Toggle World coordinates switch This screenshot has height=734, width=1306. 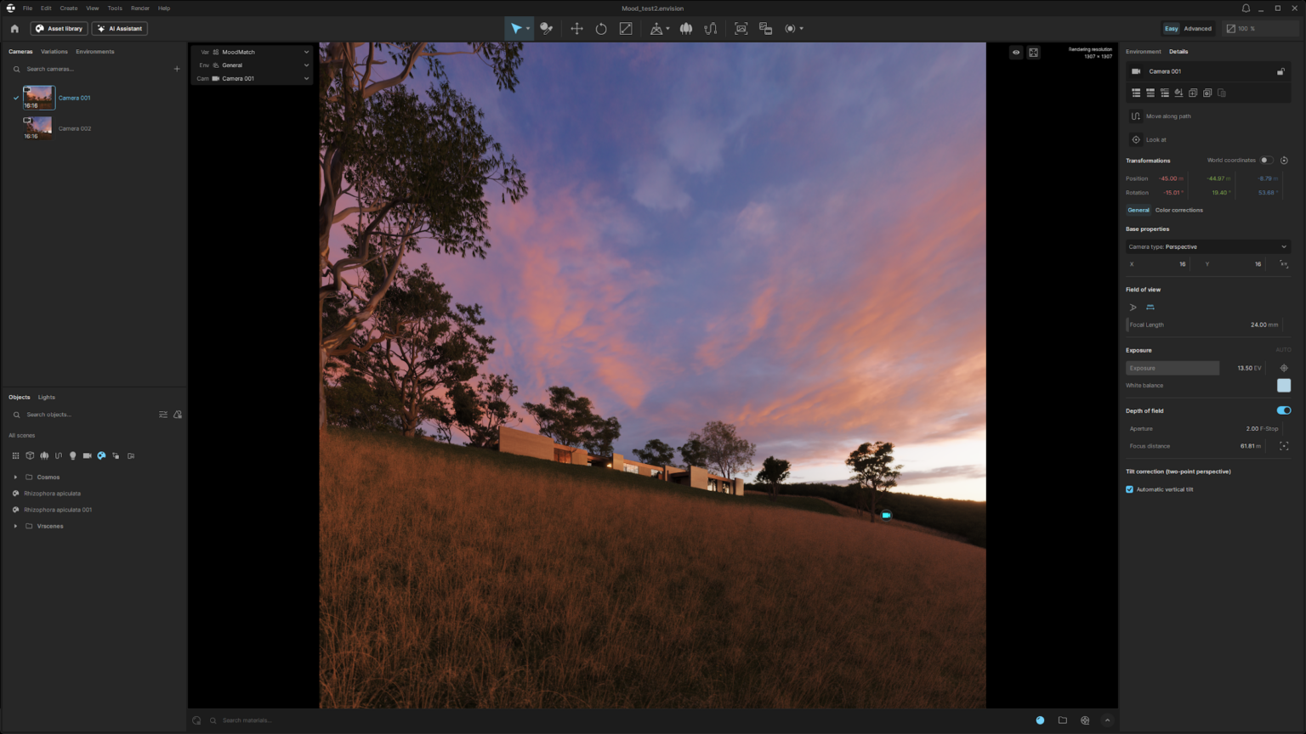(x=1266, y=161)
